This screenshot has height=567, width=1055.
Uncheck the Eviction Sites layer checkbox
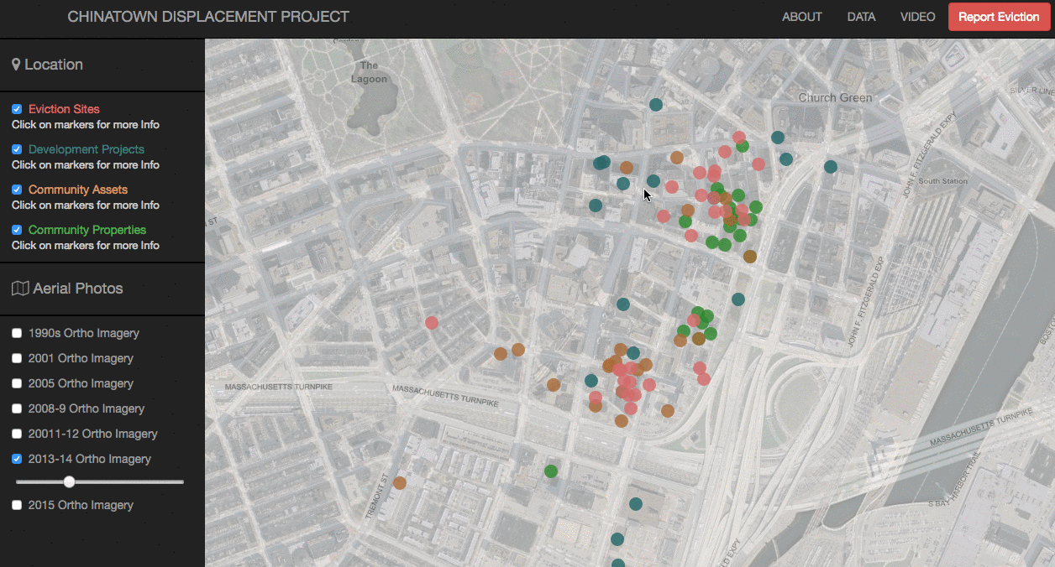tap(17, 109)
